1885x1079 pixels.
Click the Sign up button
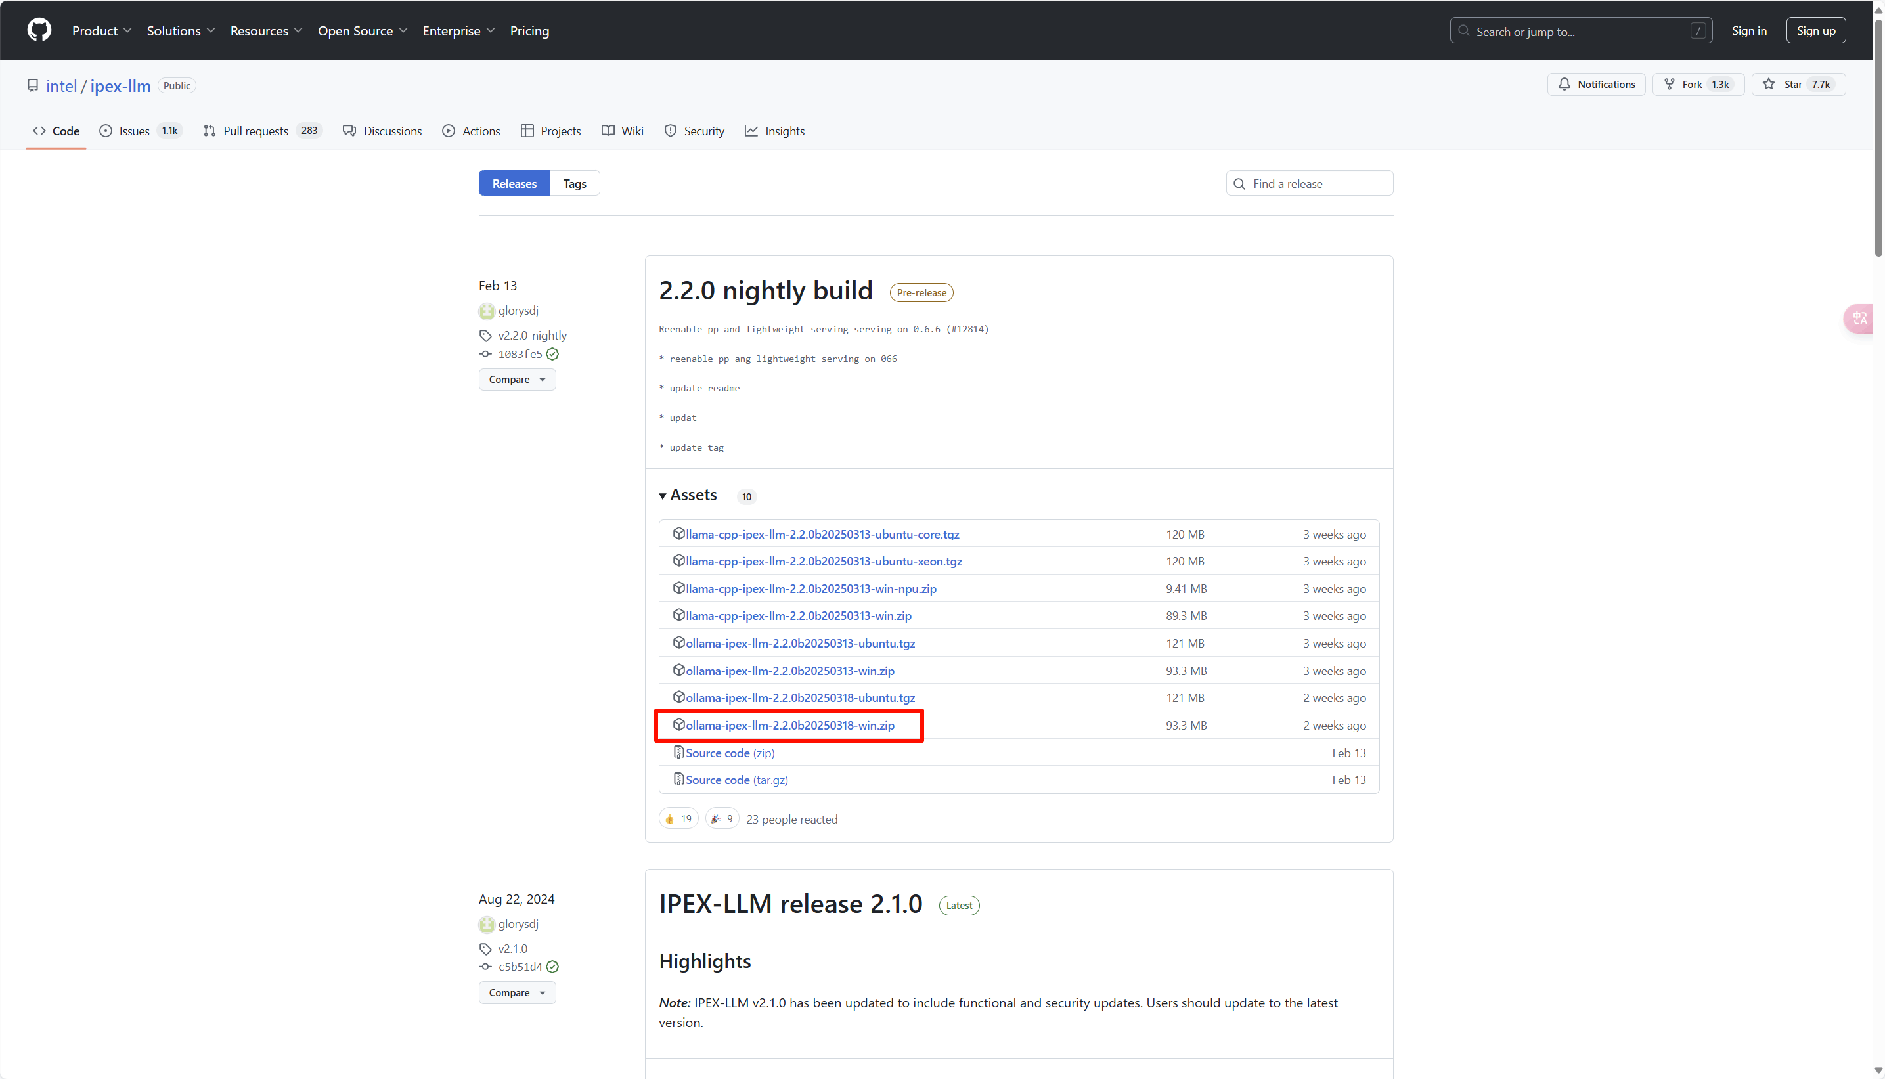1815,30
